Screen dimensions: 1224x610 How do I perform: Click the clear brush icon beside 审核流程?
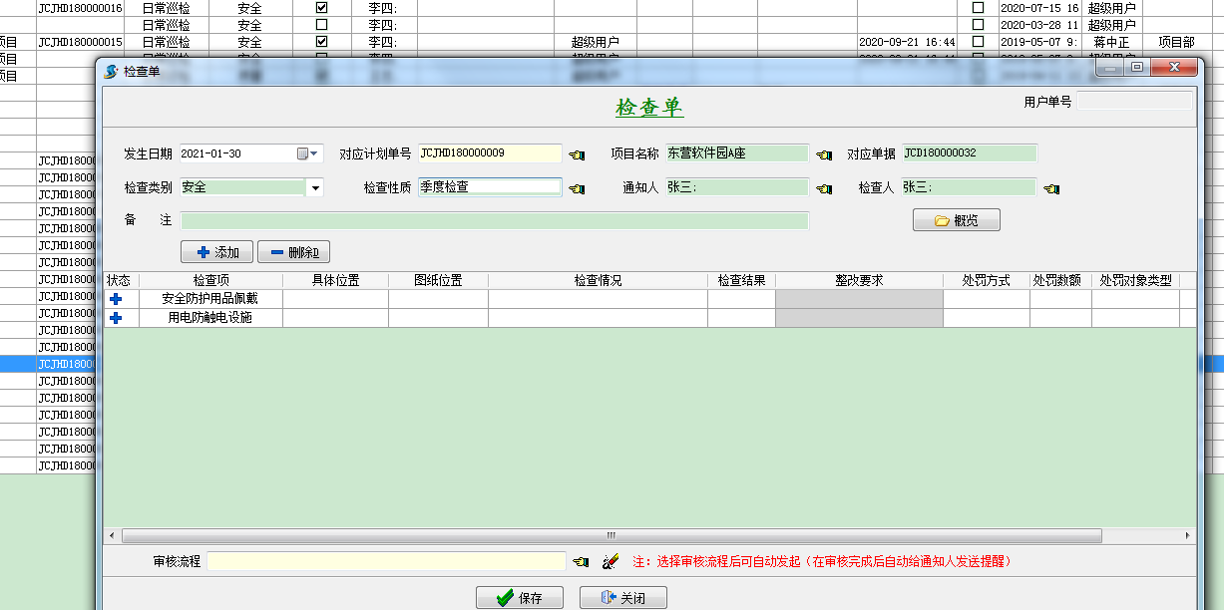[x=611, y=562]
